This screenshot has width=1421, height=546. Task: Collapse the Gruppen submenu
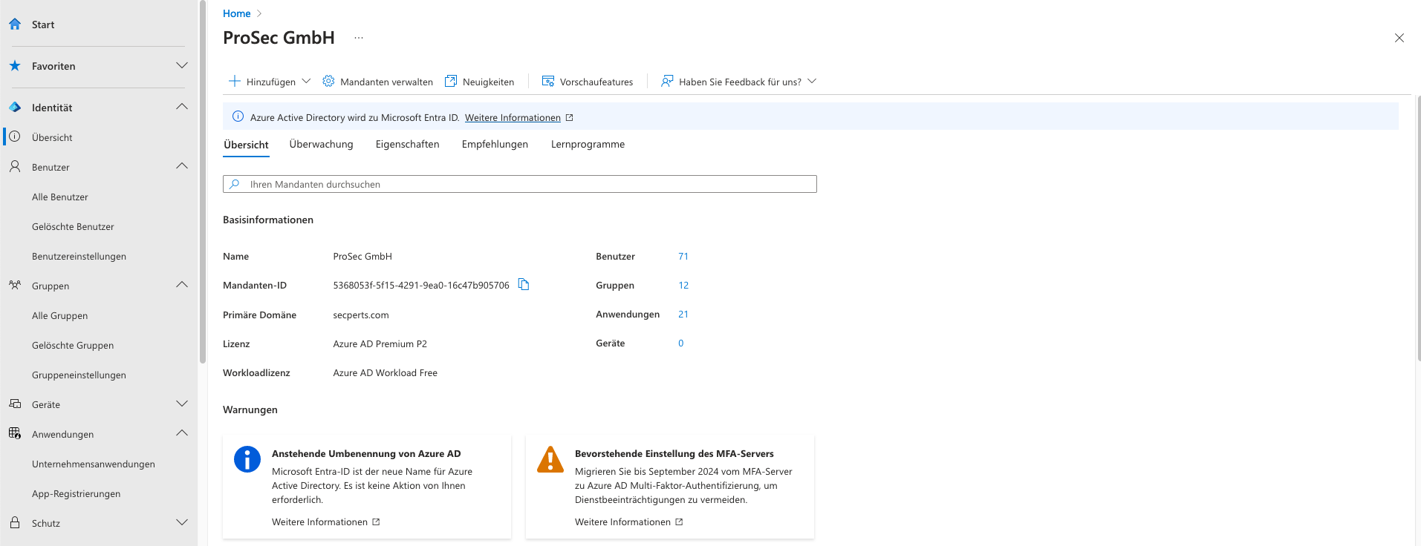click(x=182, y=285)
